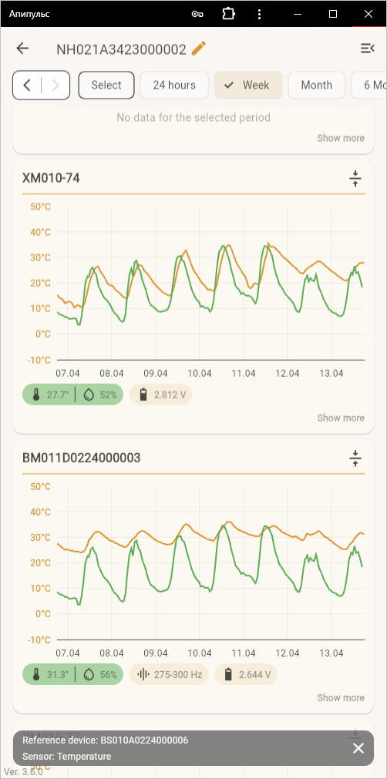Open the three-dot title bar menu
This screenshot has width=387, height=779.
259,14
